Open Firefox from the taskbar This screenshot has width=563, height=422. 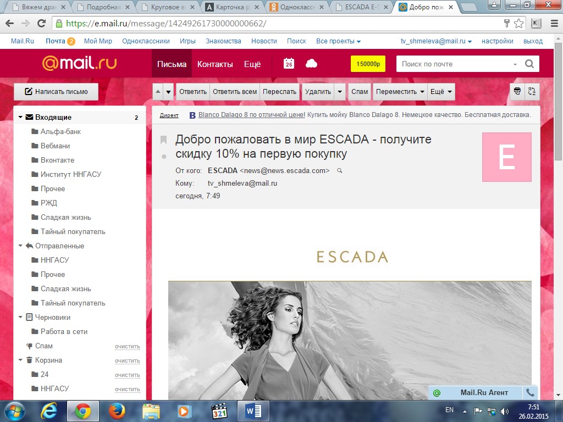coord(117,411)
